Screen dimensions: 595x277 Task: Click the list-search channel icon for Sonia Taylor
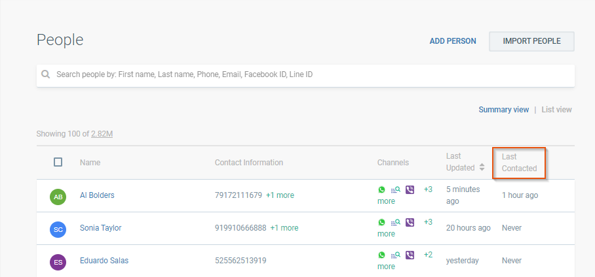tap(396, 223)
